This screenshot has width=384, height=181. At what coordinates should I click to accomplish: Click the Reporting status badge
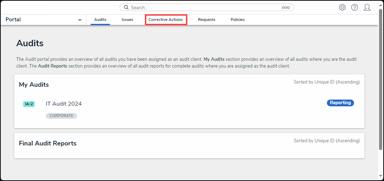[x=340, y=103]
